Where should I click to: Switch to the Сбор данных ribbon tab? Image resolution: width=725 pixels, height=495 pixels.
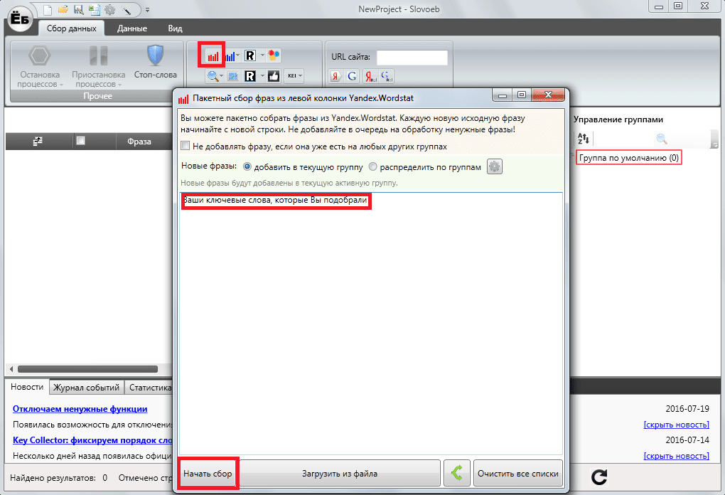pyautogui.click(x=71, y=28)
